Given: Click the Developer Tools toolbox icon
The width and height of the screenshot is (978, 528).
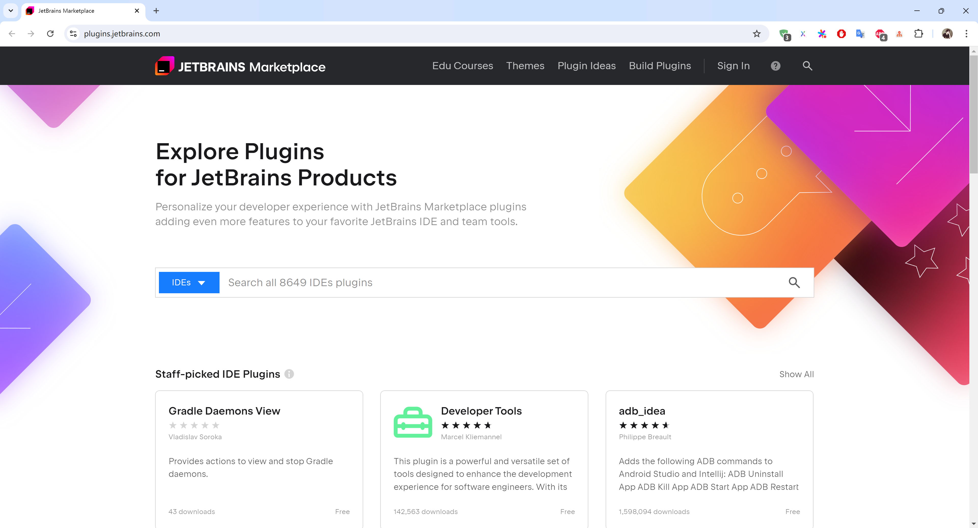Looking at the screenshot, I should pyautogui.click(x=413, y=422).
